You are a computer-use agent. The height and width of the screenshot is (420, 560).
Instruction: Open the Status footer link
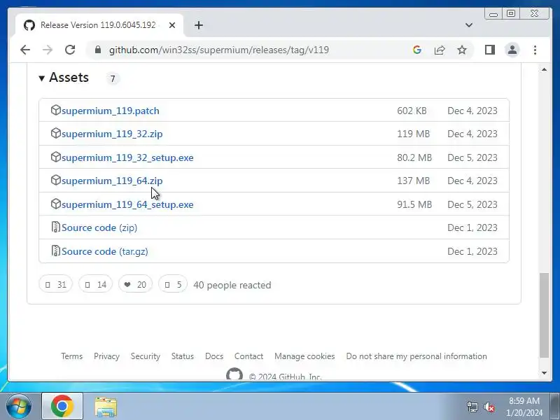click(183, 356)
